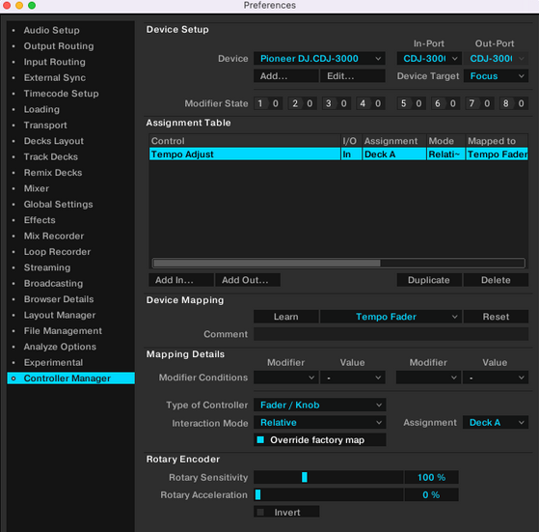Click Modifier State 5 value

point(418,103)
